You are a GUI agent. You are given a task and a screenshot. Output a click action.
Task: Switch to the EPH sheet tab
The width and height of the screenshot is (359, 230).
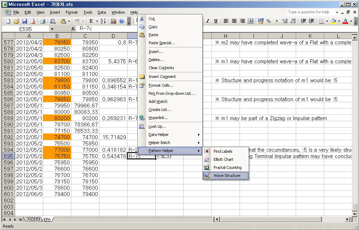pyautogui.click(x=47, y=218)
